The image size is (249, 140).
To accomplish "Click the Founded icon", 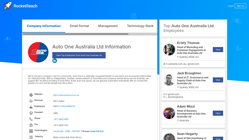I will coord(31,113).
